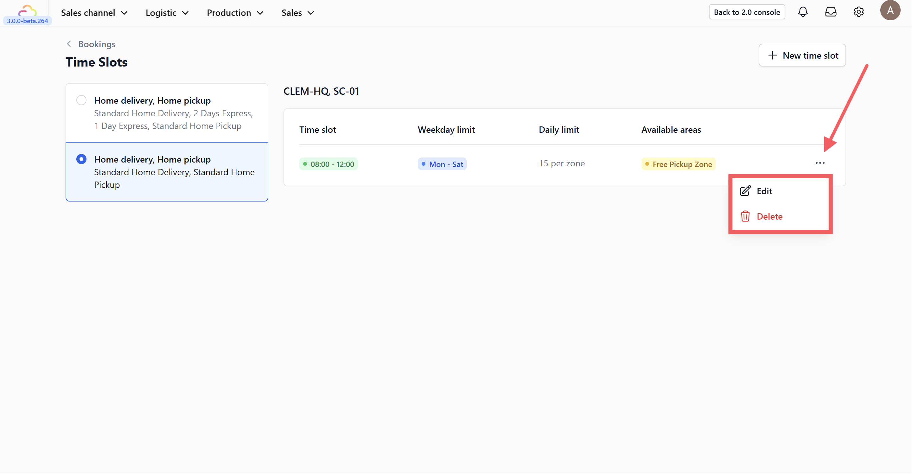Click the user avatar A
Viewport: 912px width, 474px height.
(x=890, y=11)
